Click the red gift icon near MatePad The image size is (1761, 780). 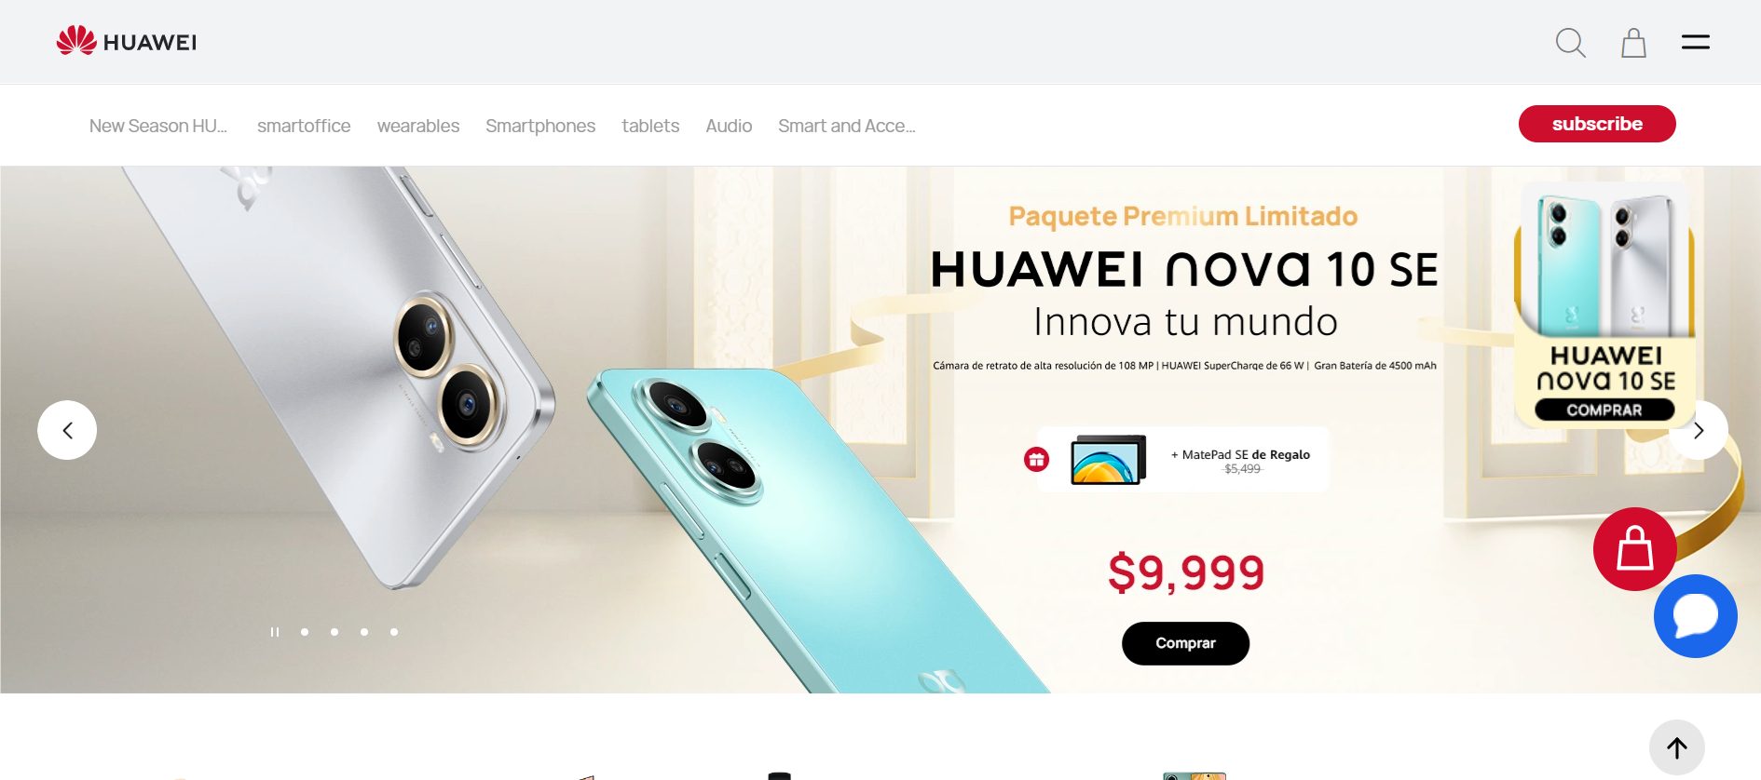(x=1036, y=459)
